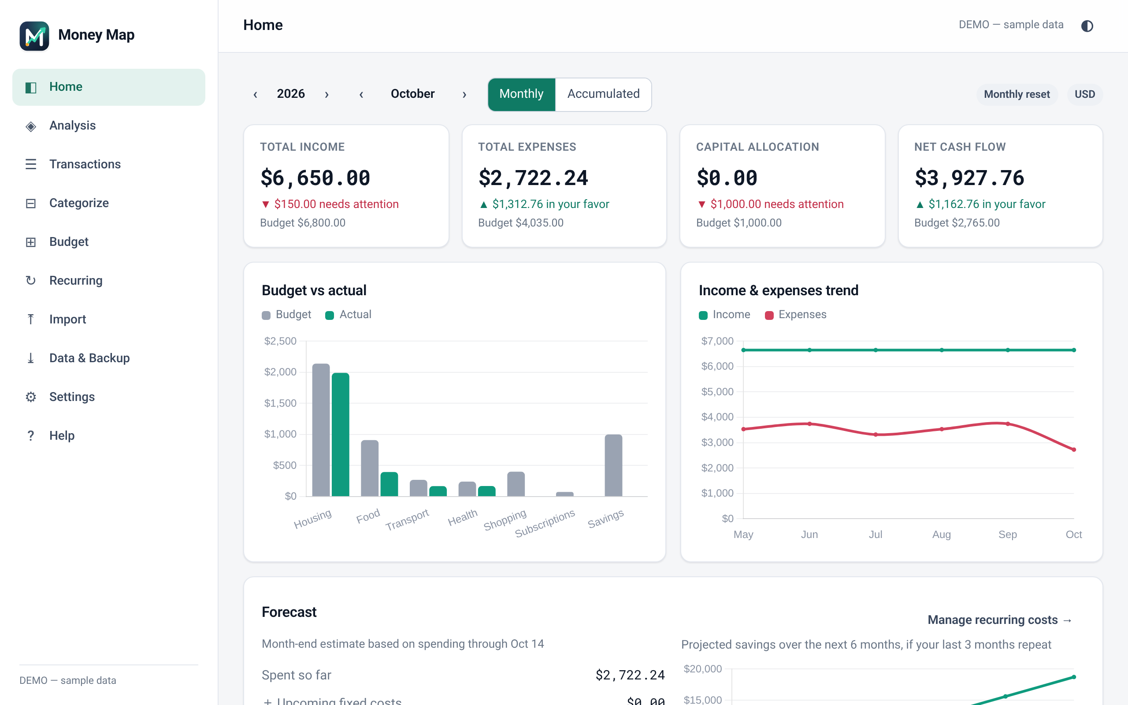Viewport: 1128px width, 705px height.
Task: Click the DEMO — sample data header text
Action: coord(1011,25)
